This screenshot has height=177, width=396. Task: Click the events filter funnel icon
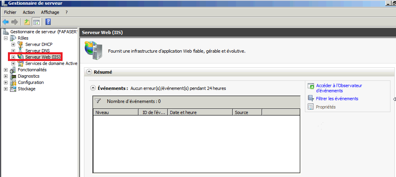click(x=97, y=101)
